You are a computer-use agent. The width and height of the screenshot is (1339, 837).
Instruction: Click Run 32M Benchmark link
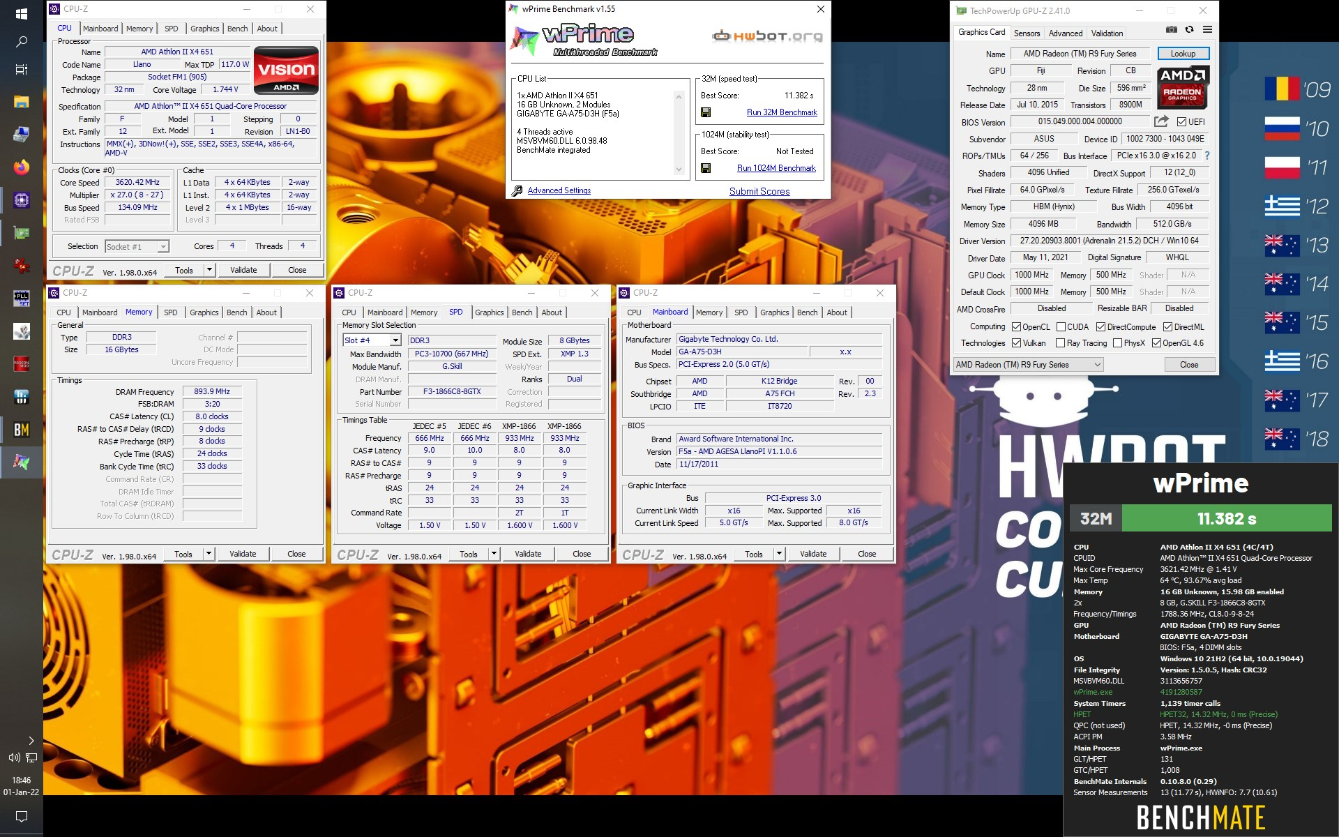point(782,112)
